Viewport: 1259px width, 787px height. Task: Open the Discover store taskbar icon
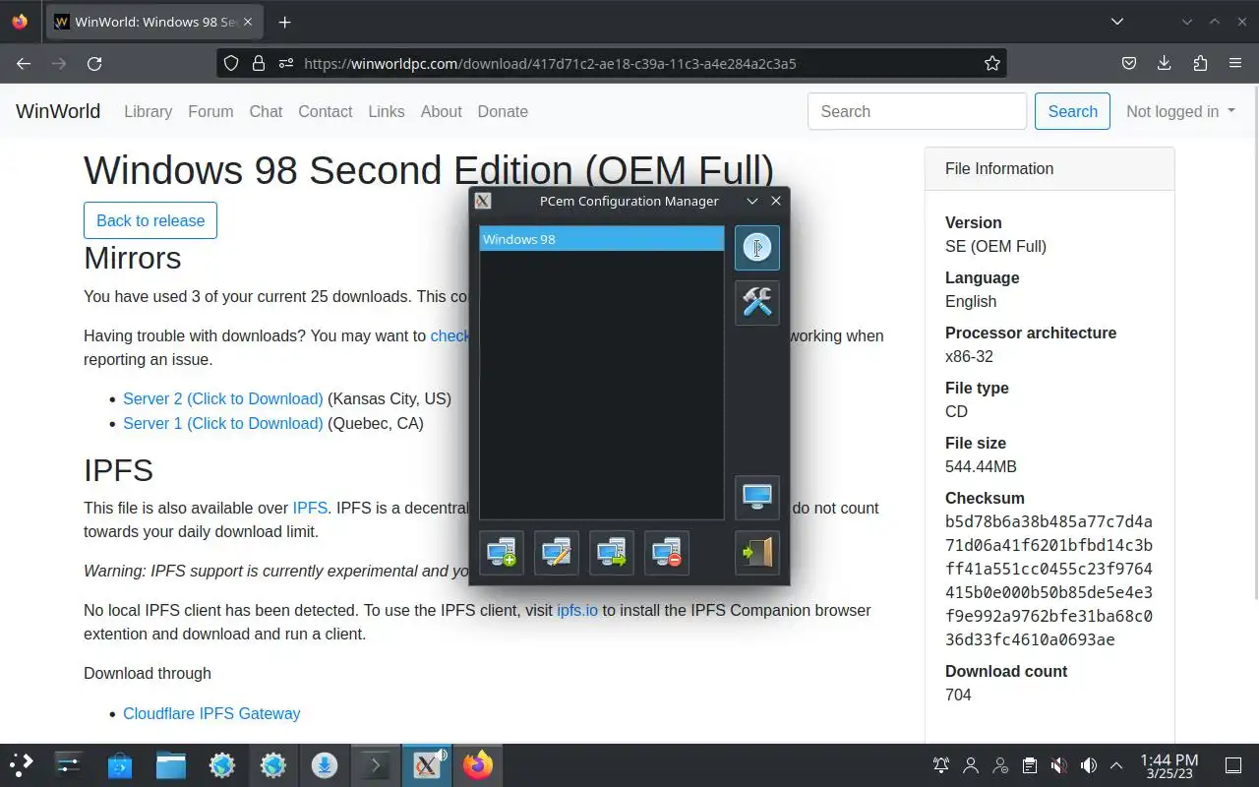click(120, 765)
